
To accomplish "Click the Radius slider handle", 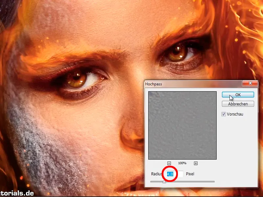I will tap(164, 182).
